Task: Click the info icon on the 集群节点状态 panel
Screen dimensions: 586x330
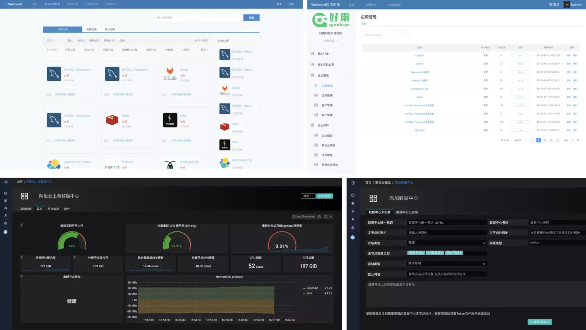Action: click(x=22, y=276)
